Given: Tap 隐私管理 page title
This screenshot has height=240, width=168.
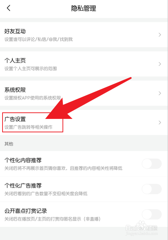Looking at the screenshot, I should click(x=83, y=8).
